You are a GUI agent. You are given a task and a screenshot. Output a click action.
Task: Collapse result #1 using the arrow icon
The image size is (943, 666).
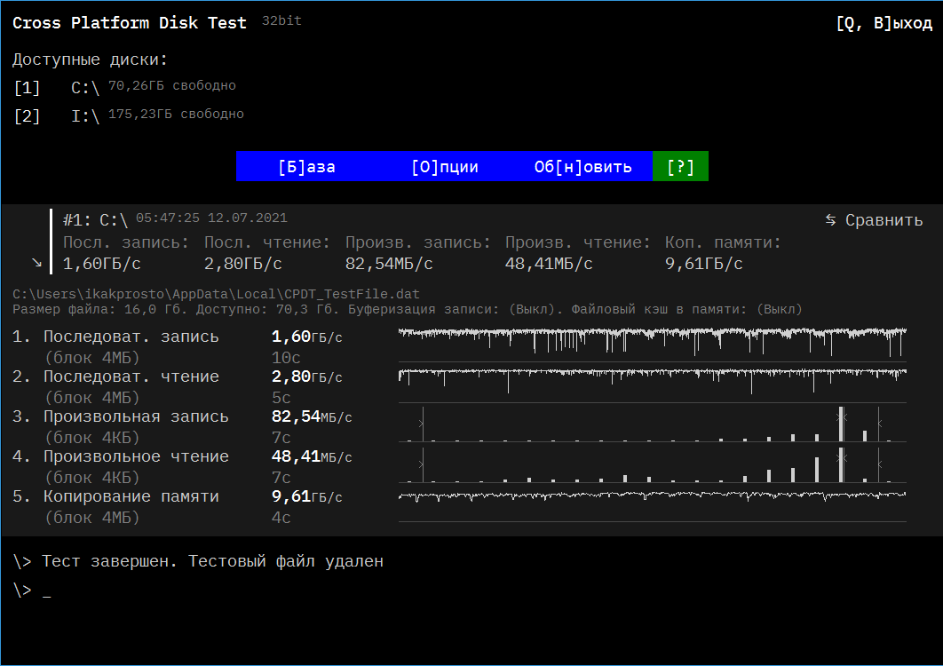(x=36, y=263)
